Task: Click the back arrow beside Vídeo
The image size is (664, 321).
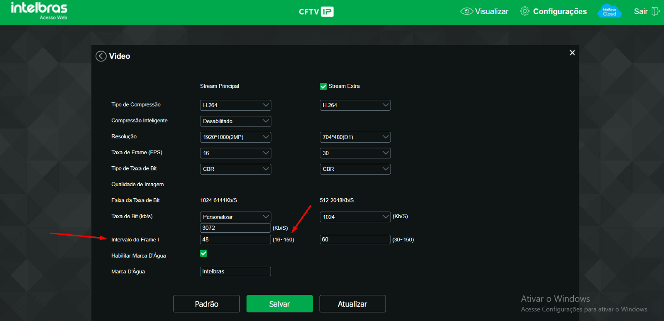Action: tap(101, 56)
